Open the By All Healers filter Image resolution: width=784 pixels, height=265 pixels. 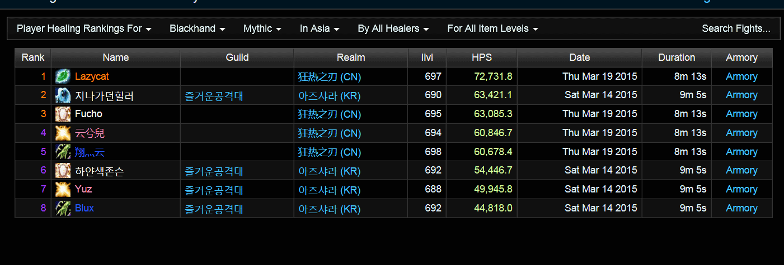tap(393, 28)
